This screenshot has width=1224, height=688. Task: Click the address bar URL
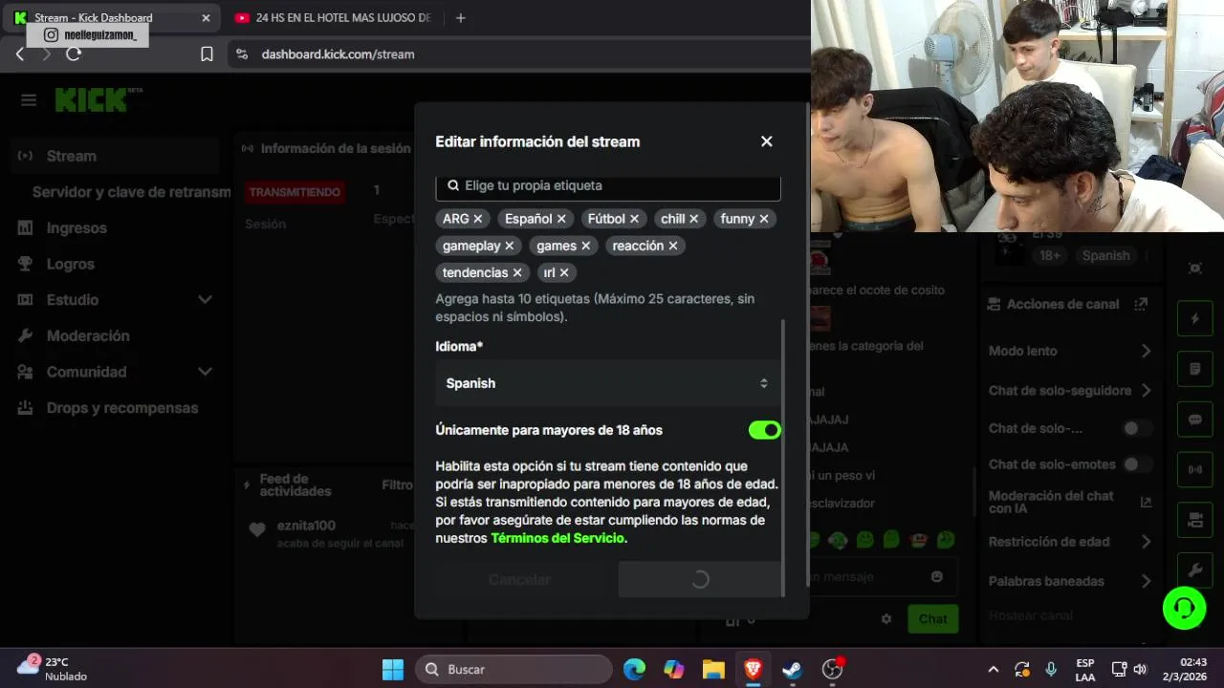coord(338,54)
